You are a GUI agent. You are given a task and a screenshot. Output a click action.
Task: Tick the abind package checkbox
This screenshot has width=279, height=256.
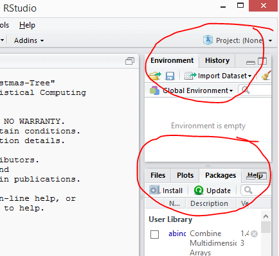coord(154,234)
